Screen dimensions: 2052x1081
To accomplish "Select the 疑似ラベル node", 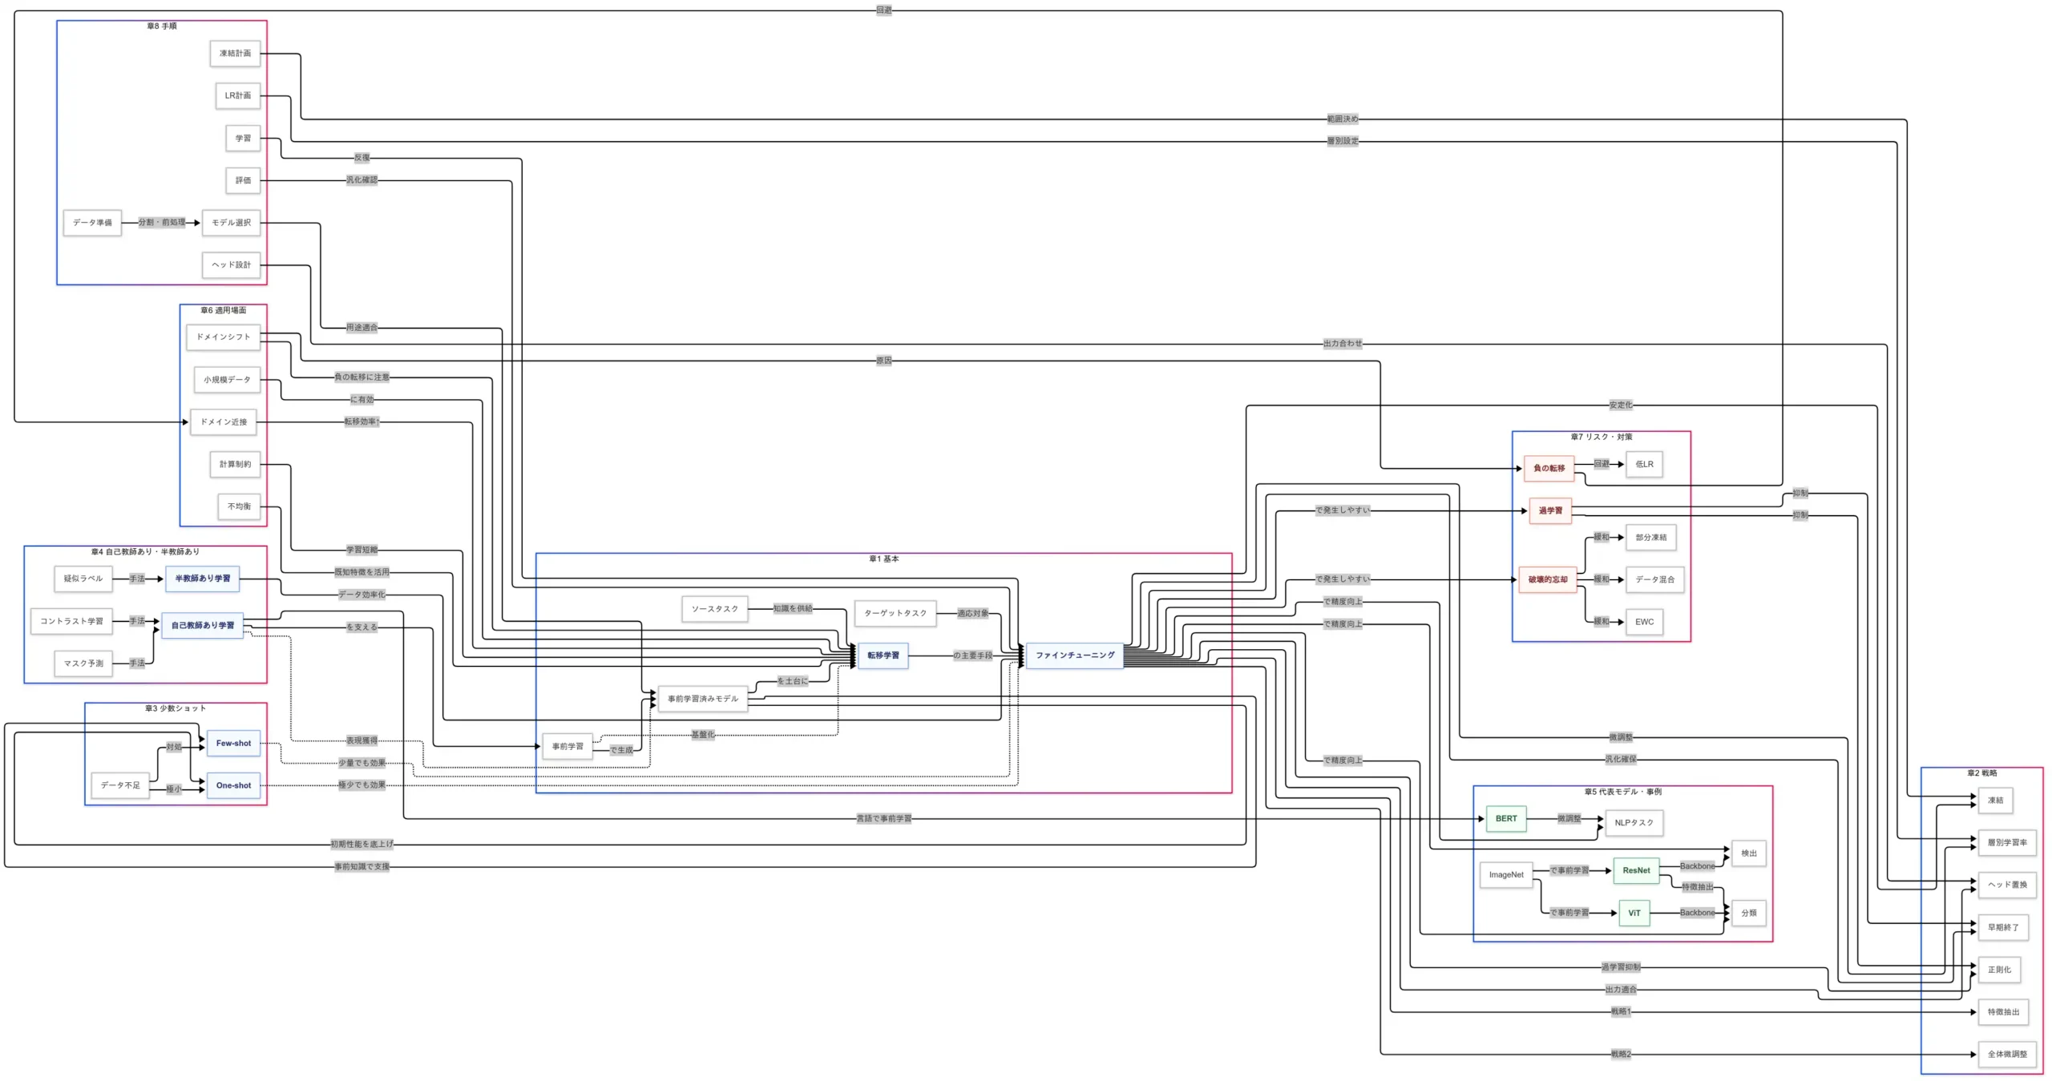I will coord(83,579).
